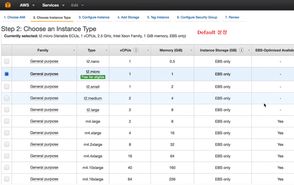Click the t2.micro type name
Viewport: 294px width, 186px height.
click(x=93, y=72)
